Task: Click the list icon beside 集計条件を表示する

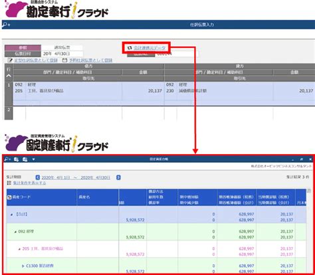Action: pos(9,183)
